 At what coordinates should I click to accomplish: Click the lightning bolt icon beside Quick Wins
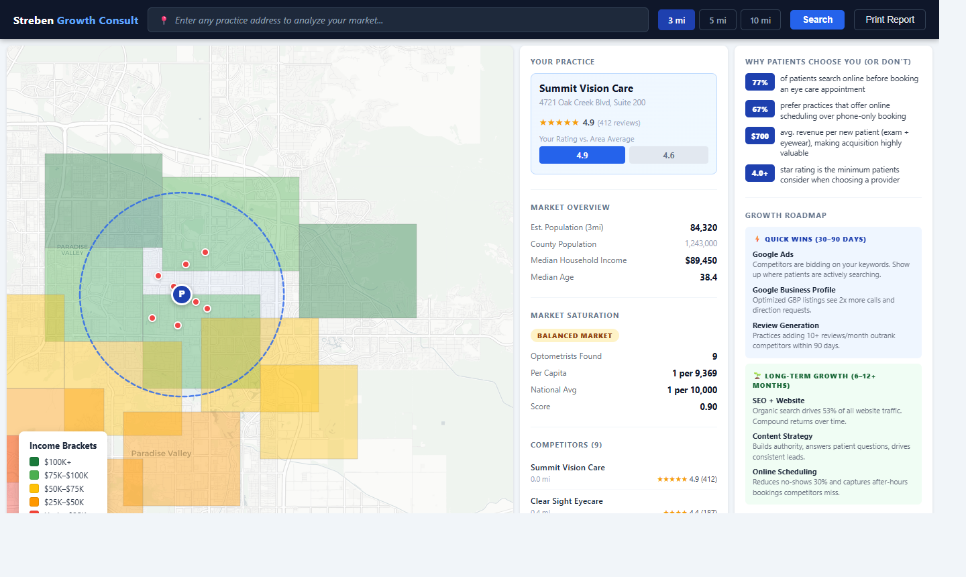tap(757, 238)
